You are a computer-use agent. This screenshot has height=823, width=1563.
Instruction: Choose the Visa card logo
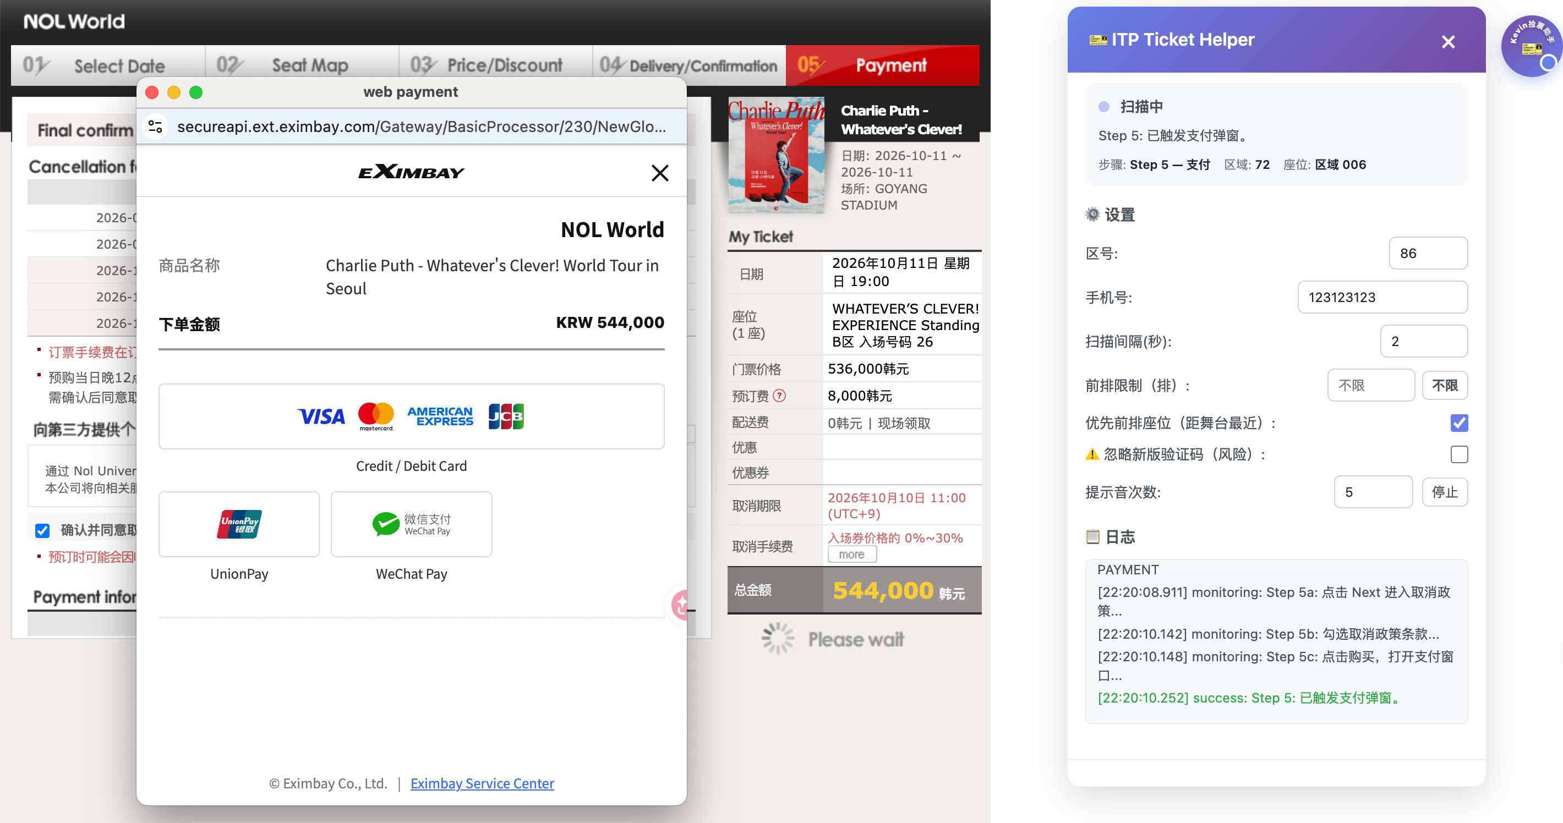click(x=321, y=416)
